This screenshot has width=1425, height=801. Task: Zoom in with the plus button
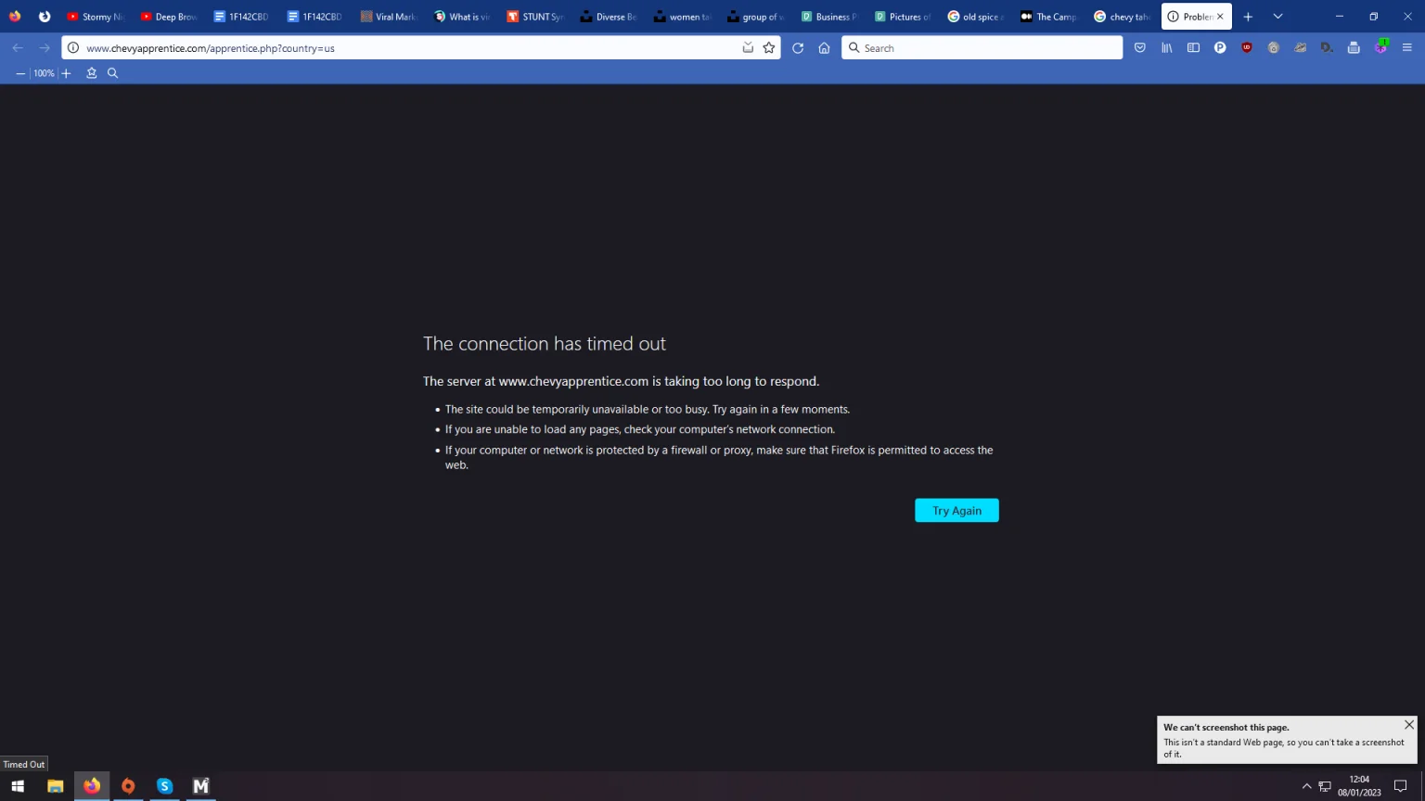tap(66, 73)
